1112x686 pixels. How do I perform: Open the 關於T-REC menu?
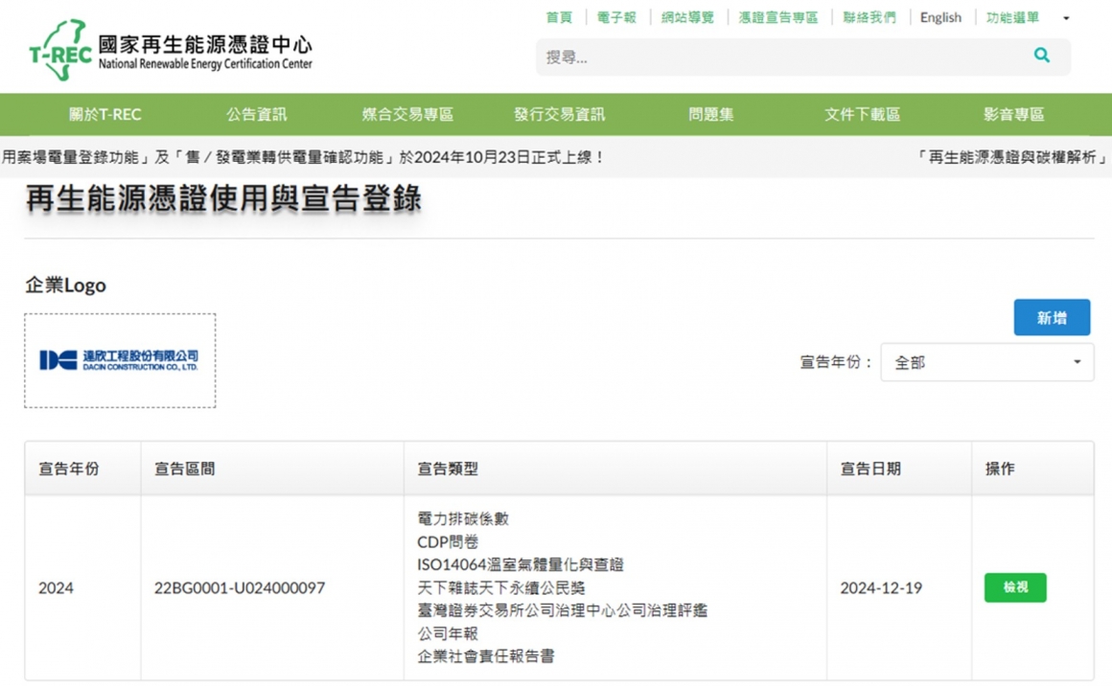105,115
